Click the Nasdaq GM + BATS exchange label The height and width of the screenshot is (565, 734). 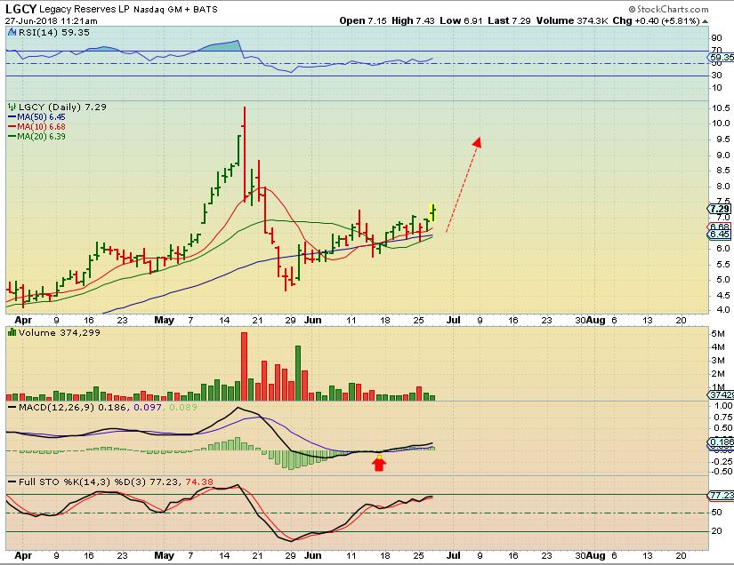pyautogui.click(x=175, y=10)
